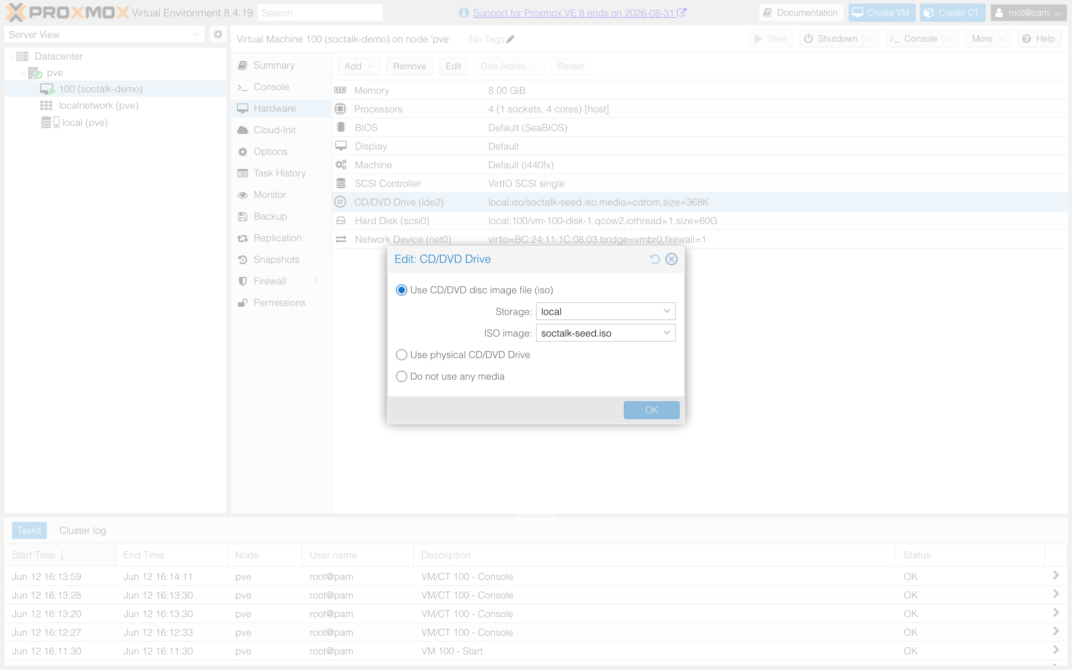
Task: Open the Monitor eye icon entry
Action: coord(243,195)
